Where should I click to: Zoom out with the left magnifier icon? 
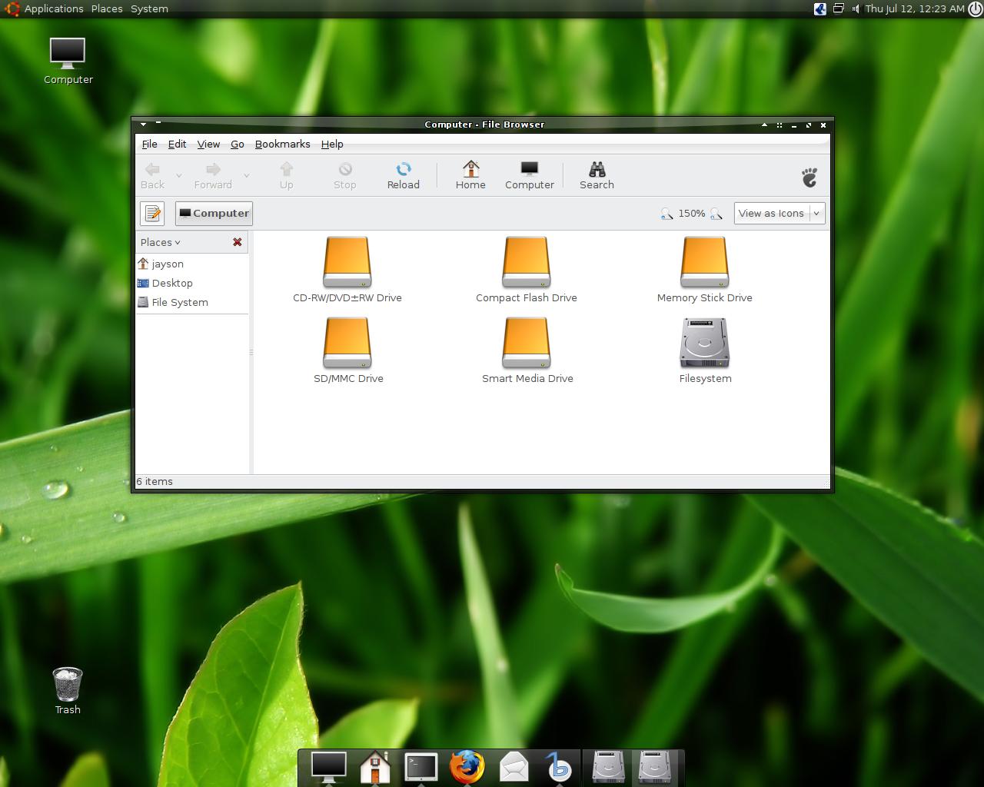(x=667, y=214)
